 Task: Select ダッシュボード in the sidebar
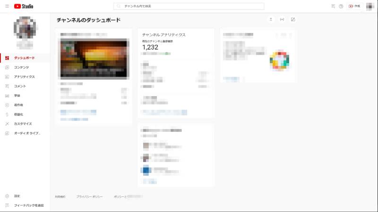click(25, 58)
